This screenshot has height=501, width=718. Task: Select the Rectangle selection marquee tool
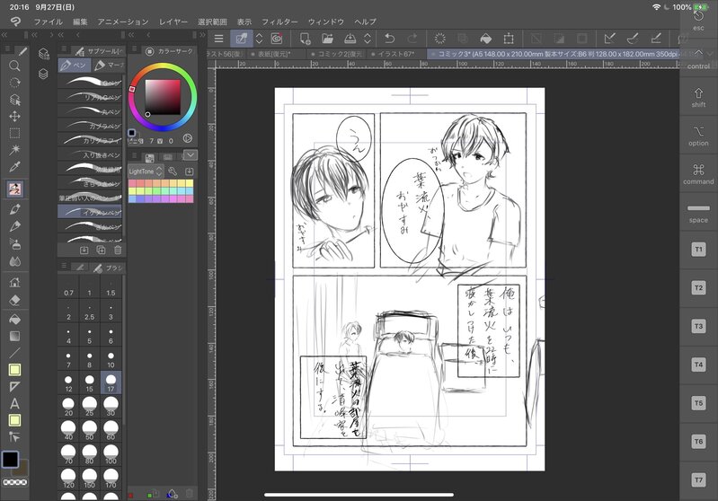pyautogui.click(x=14, y=133)
